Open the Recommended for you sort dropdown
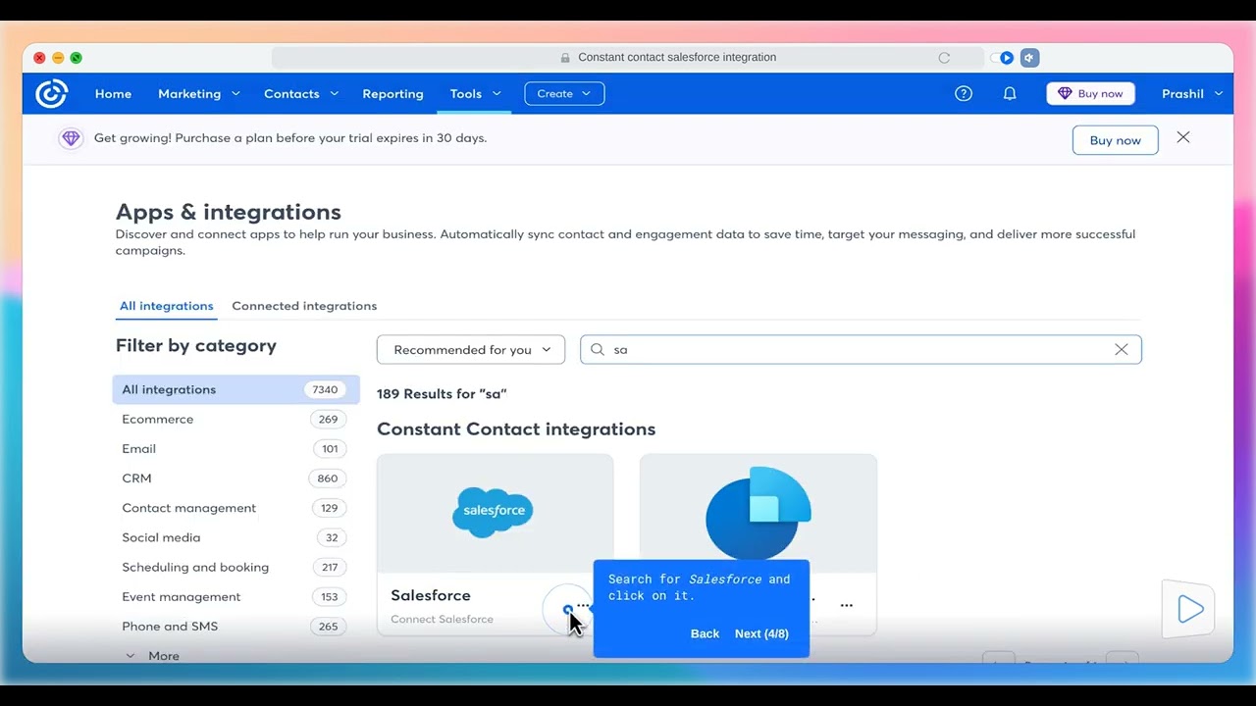This screenshot has width=1256, height=706. [x=471, y=350]
